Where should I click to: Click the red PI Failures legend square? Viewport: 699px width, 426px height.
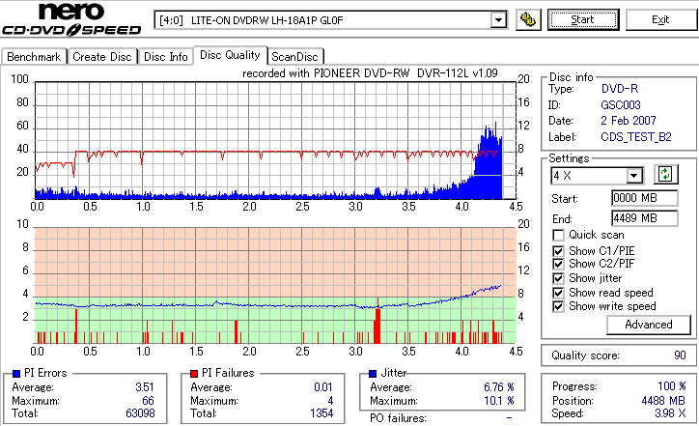pyautogui.click(x=194, y=374)
